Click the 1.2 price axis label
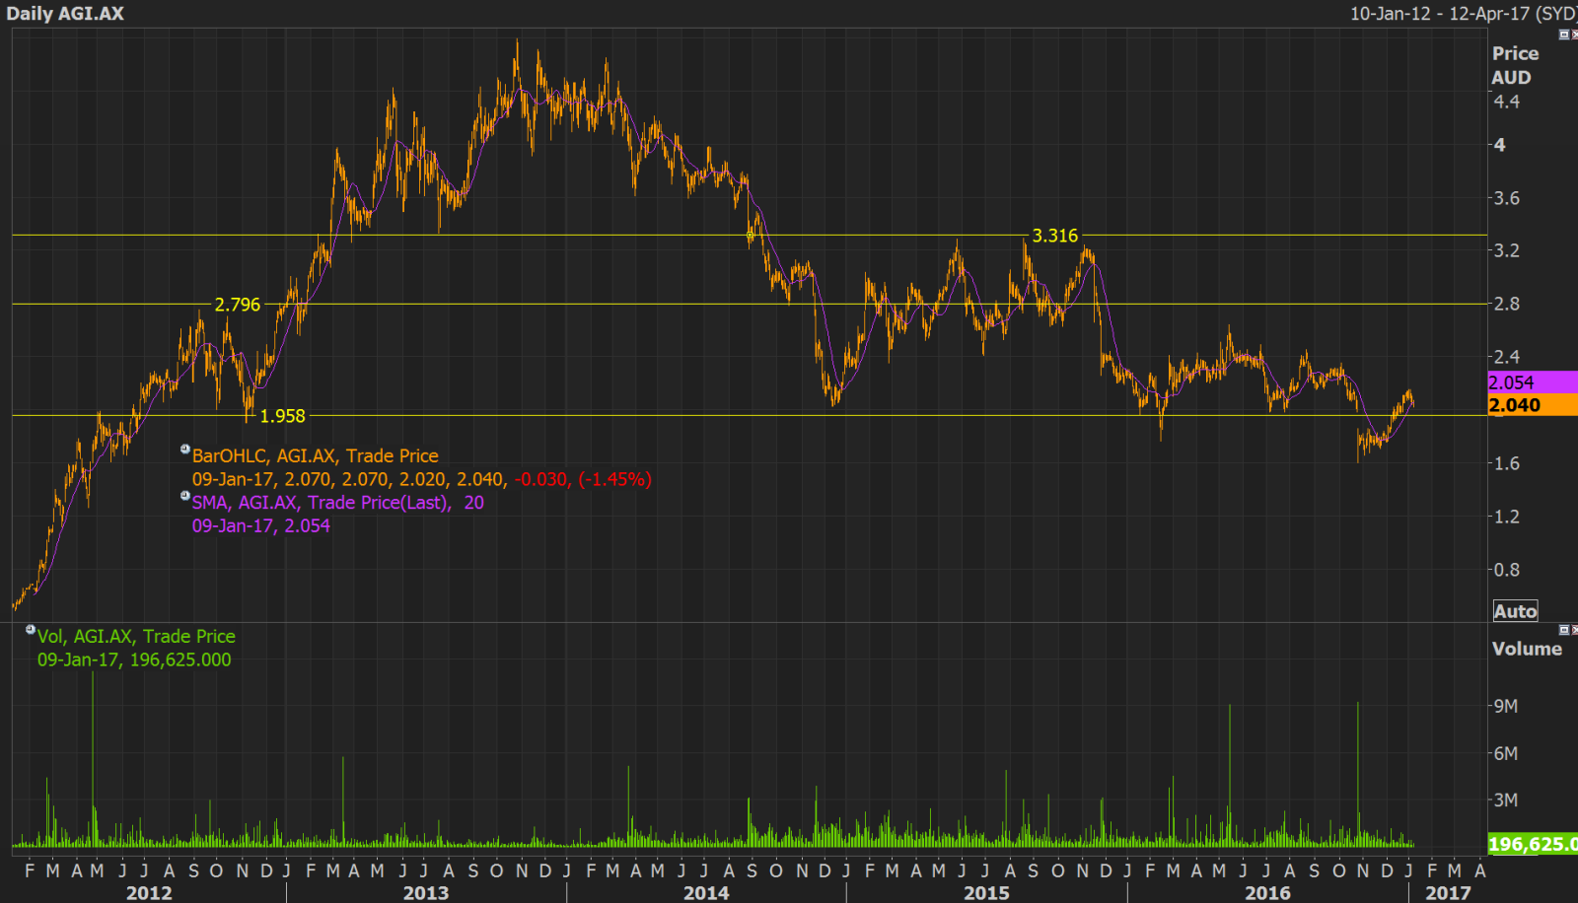 [1507, 517]
